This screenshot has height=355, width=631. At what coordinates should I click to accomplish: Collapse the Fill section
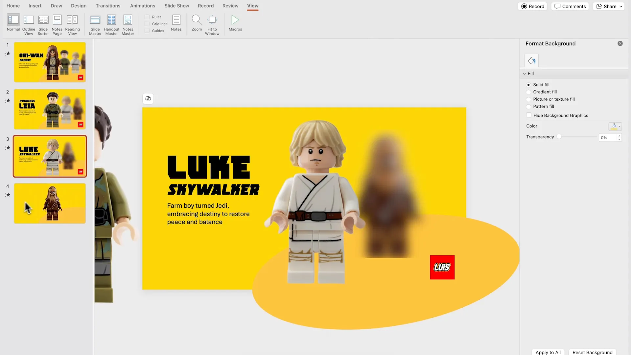524,74
